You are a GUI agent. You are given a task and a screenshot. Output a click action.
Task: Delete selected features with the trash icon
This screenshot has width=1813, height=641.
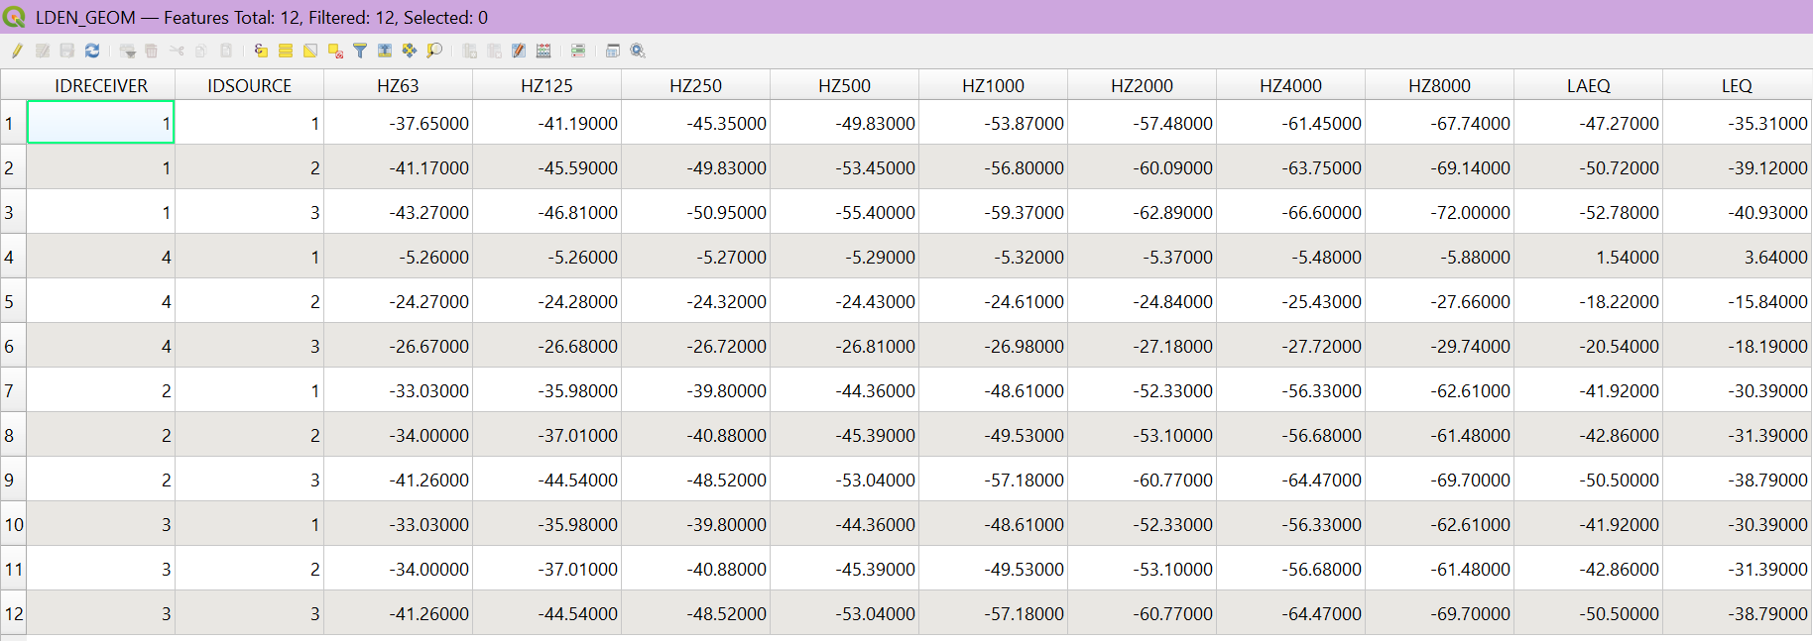[151, 51]
